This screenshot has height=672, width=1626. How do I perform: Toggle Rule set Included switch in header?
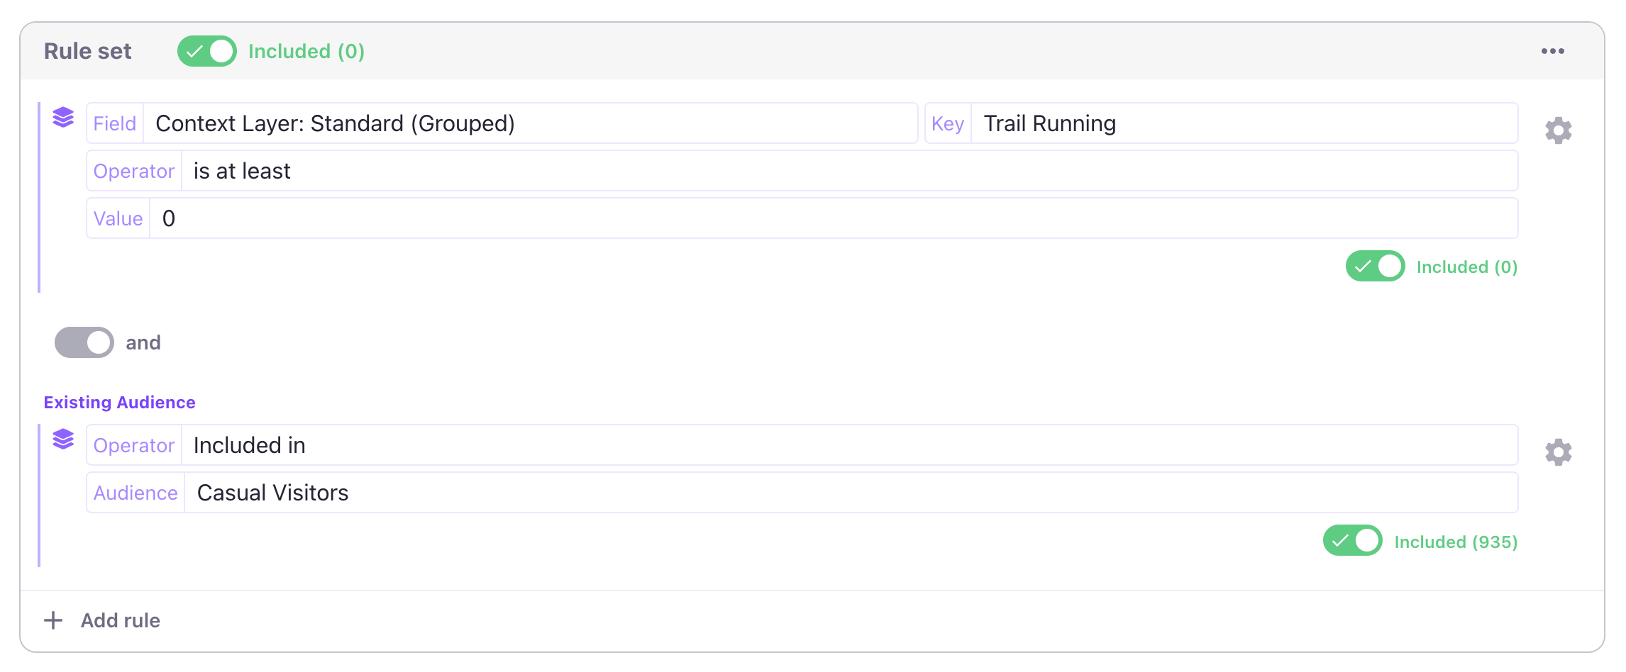coord(206,51)
